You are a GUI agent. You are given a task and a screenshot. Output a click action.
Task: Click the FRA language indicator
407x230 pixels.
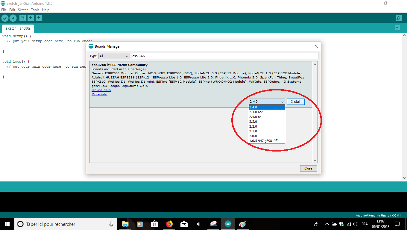[365, 224]
